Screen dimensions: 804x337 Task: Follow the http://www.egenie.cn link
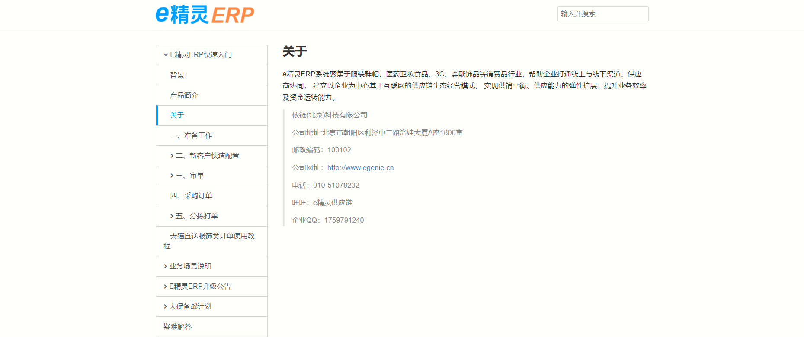pyautogui.click(x=360, y=168)
